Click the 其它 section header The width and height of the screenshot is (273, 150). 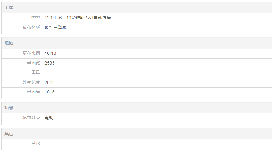pyautogui.click(x=9, y=134)
